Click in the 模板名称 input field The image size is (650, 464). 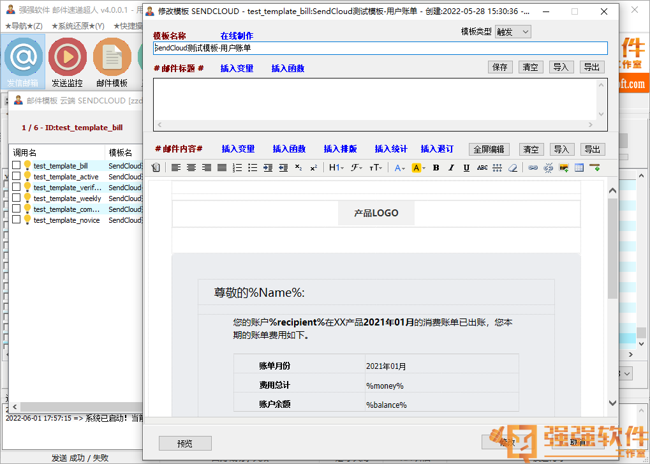pos(380,48)
